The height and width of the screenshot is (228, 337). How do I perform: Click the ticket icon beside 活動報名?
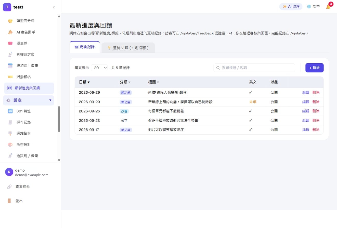click(10, 77)
